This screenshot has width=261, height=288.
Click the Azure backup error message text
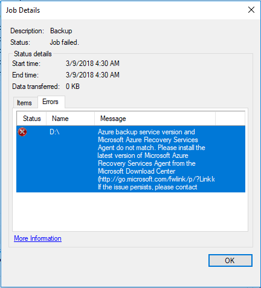[x=156, y=159]
